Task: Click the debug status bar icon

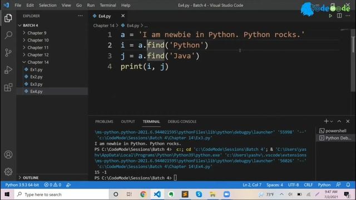Action: (68, 185)
